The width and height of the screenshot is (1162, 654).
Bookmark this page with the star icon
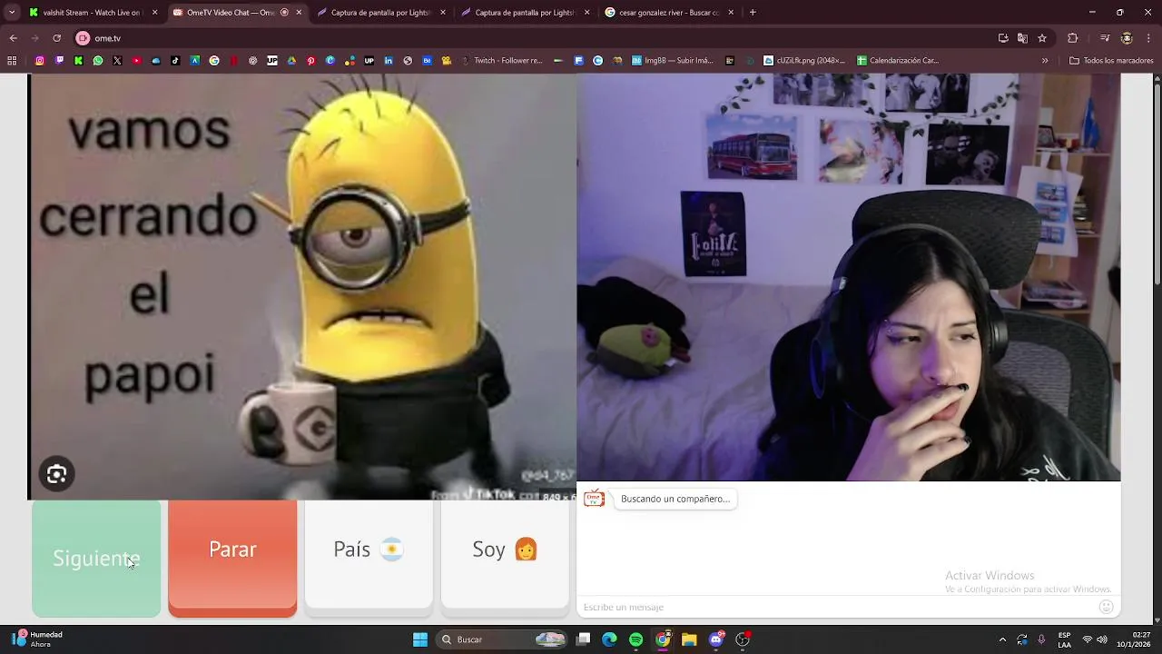[1042, 38]
